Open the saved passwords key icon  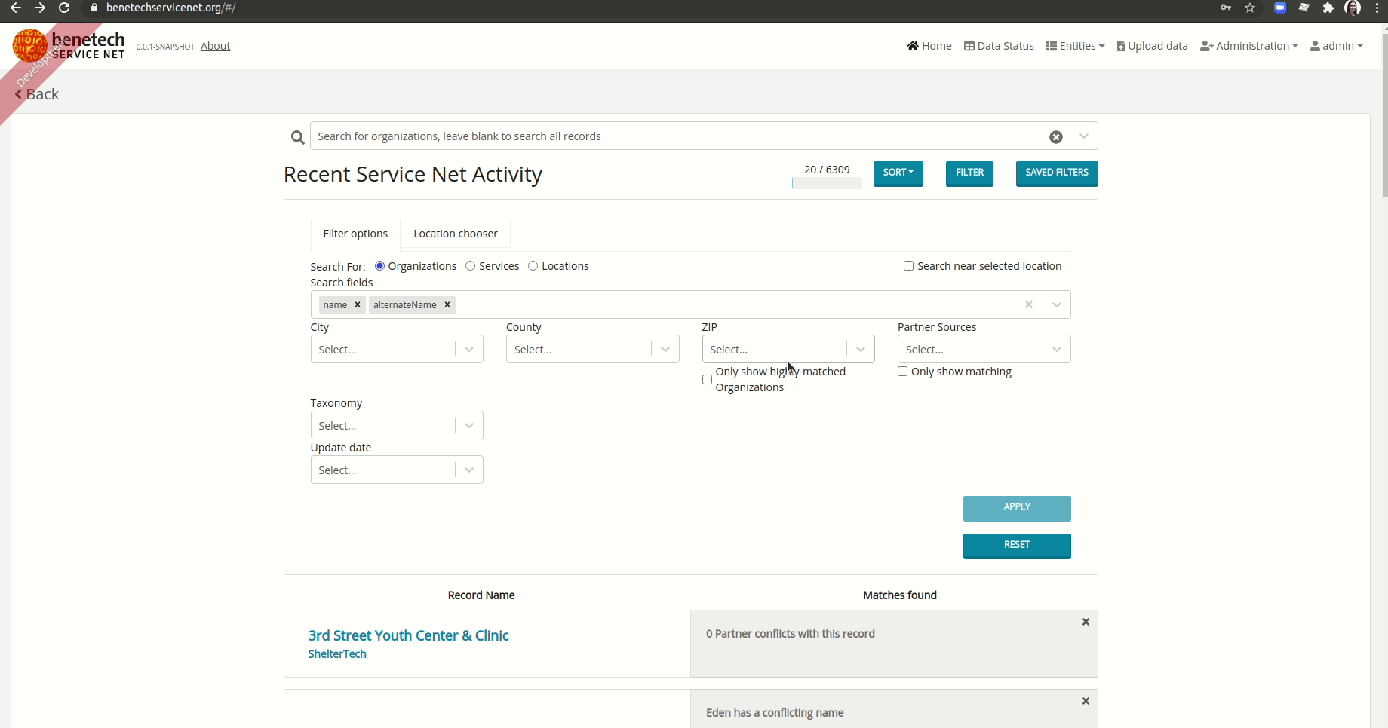(1226, 8)
